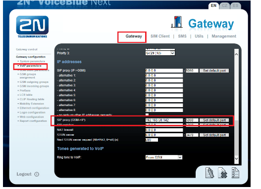
Task: Click the Next STUN server request value field
Action: 152,140
